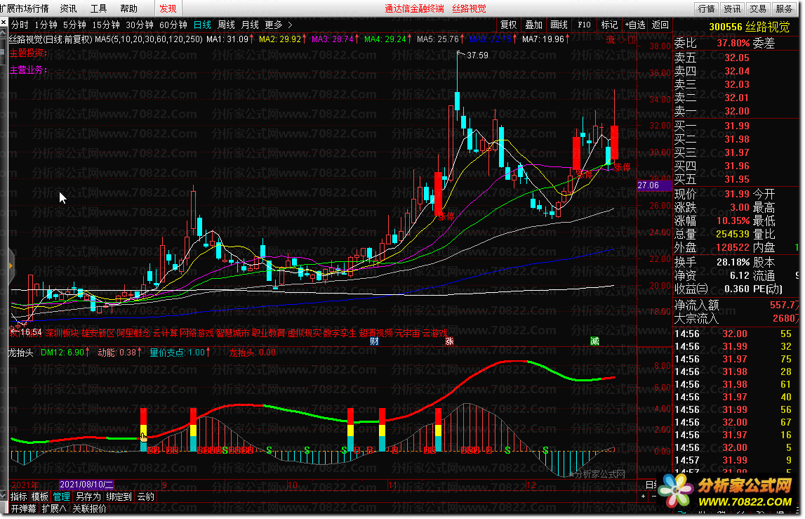Click the 龙抬头 indicator name

(21, 353)
